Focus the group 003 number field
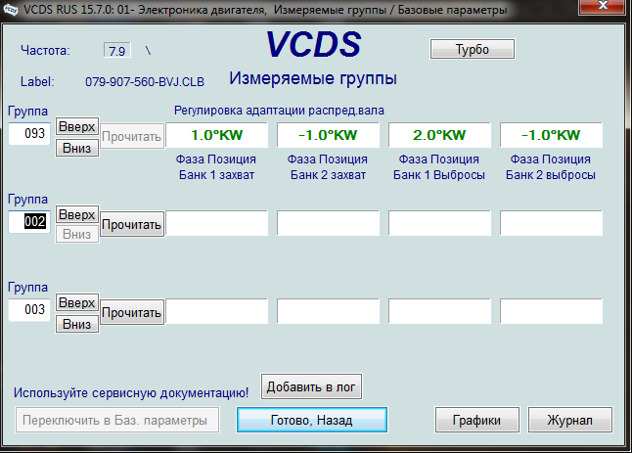The image size is (632, 453). [29, 309]
